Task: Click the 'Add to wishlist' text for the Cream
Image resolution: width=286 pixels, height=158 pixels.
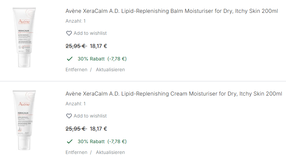Action: coord(90,116)
